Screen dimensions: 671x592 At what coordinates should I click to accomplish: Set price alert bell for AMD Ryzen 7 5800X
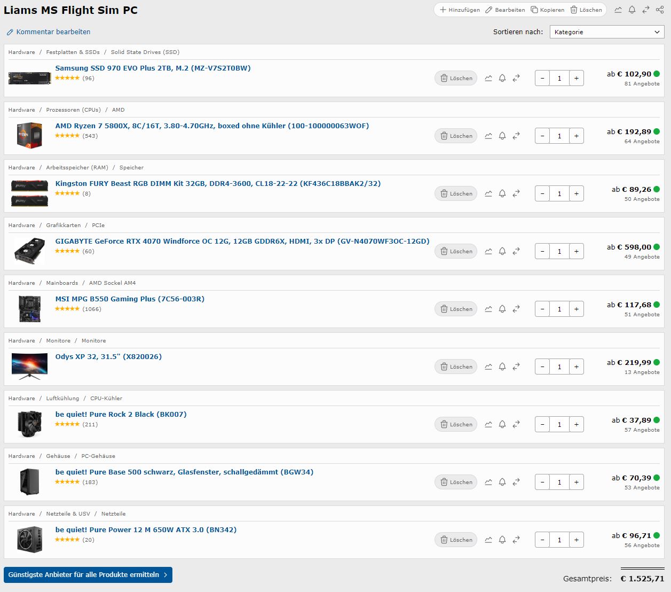tap(502, 136)
